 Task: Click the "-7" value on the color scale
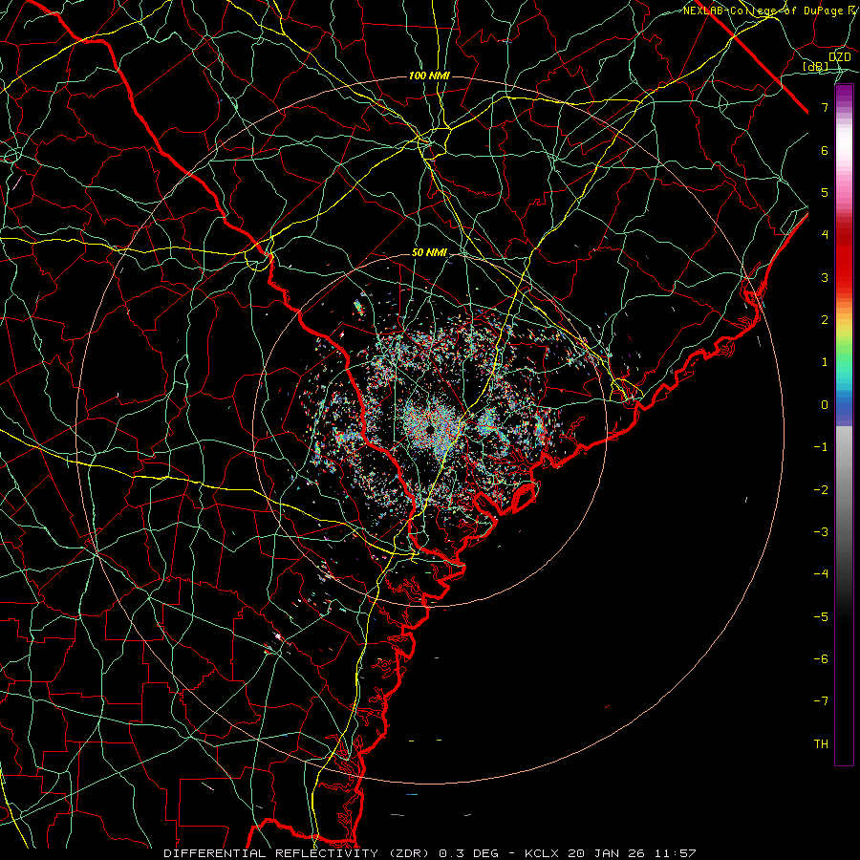821,701
